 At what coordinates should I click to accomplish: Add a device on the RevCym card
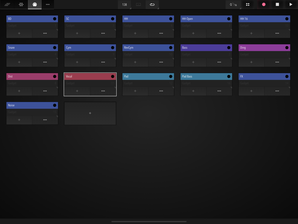[135, 62]
